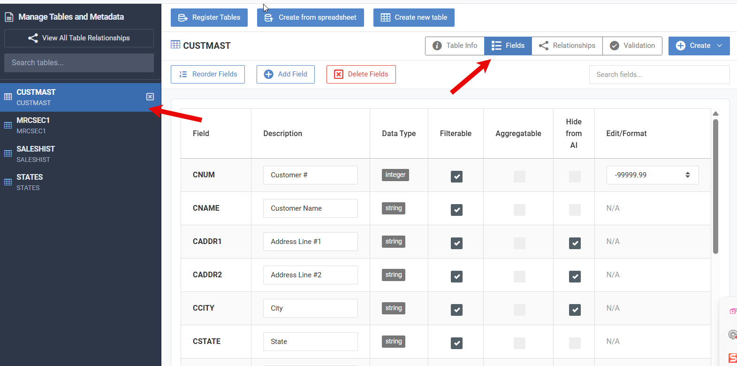Viewport: 737px width, 366px height.
Task: Uncheck Hide from AI for CADDR2
Action: (x=575, y=276)
